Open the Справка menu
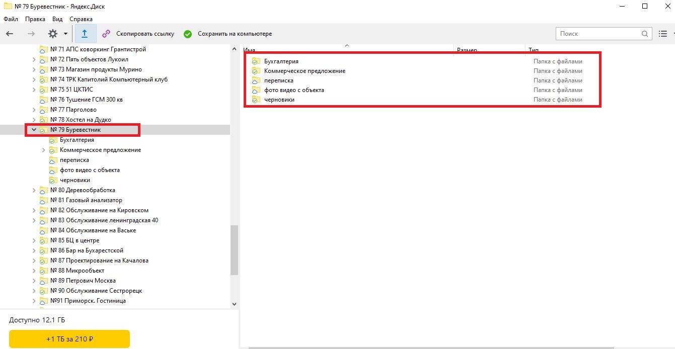Viewport: 675px width, 349px height. 81,19
